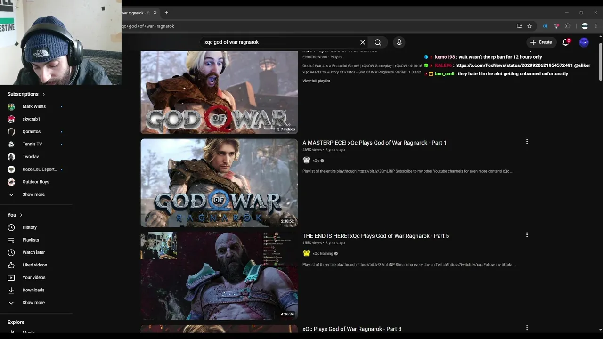Click View full playlist link
Screen dimensions: 603x339
tap(316, 81)
